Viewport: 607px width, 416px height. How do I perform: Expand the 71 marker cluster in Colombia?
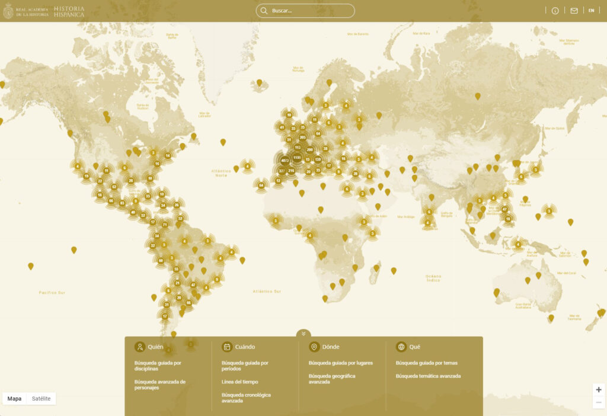(x=165, y=225)
